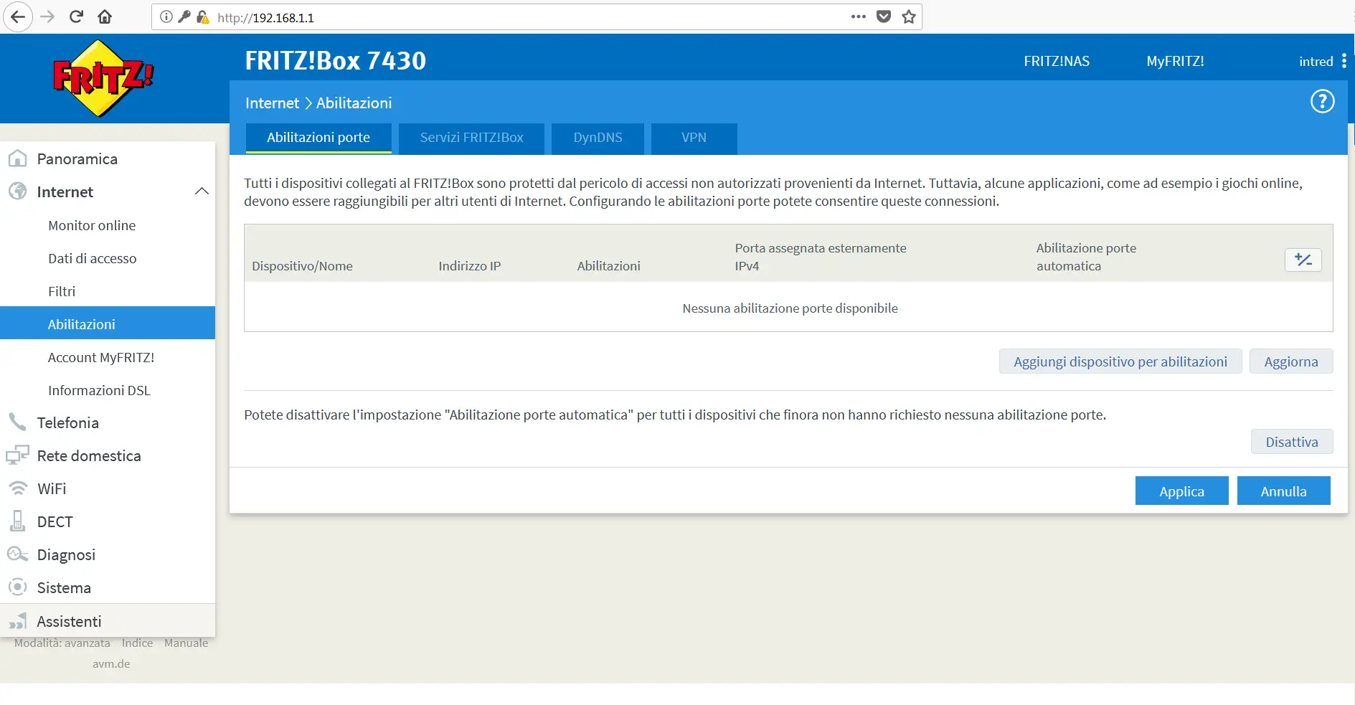
Task: Click the Internet breadcrumb link
Action: 272,103
